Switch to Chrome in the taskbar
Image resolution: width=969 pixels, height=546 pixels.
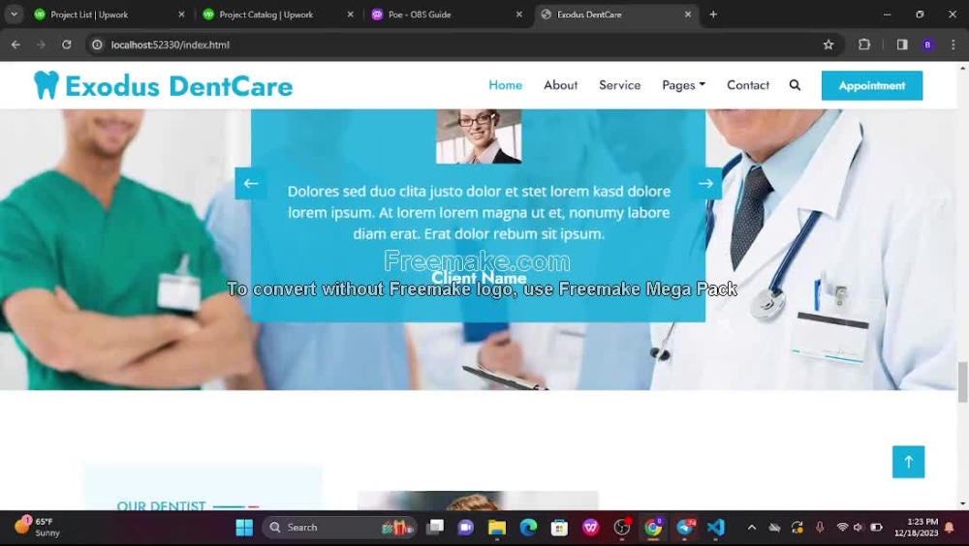pyautogui.click(x=653, y=528)
